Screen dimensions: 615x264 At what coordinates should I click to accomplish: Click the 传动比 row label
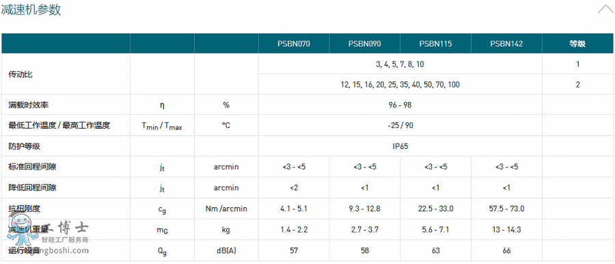click(x=20, y=75)
